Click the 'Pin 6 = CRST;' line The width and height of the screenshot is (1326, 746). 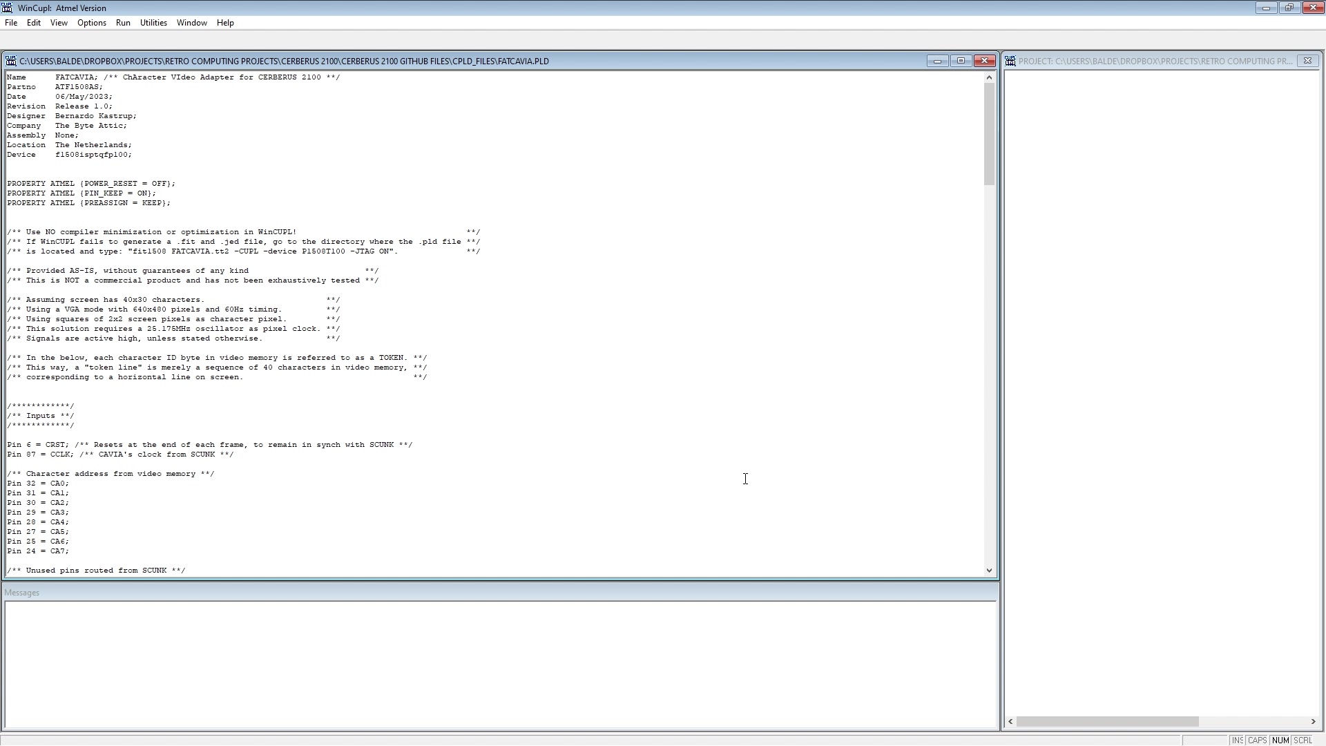210,445
